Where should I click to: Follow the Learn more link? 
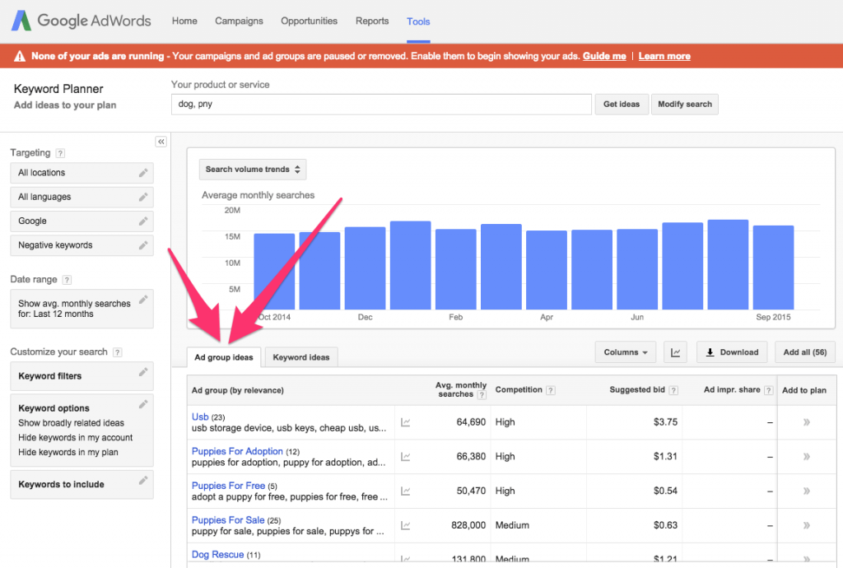click(x=664, y=57)
